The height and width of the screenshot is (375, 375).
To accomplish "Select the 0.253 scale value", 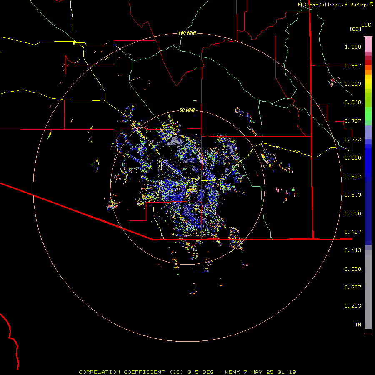I will pos(353,306).
